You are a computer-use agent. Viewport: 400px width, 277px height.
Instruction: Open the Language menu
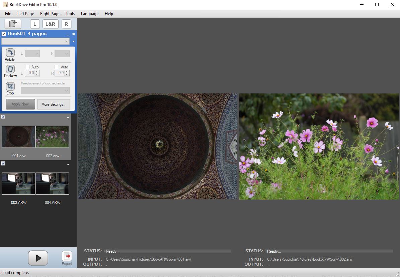pos(90,14)
